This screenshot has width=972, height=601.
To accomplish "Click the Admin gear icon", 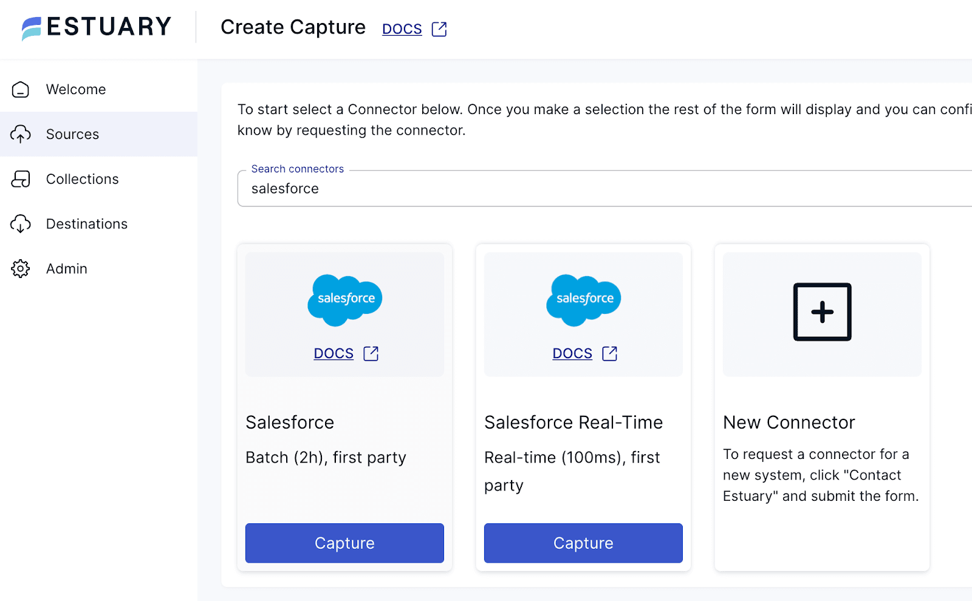I will (21, 268).
